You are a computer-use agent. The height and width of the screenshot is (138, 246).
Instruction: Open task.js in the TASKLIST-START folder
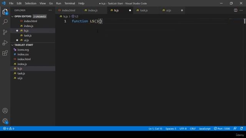tap(33, 73)
